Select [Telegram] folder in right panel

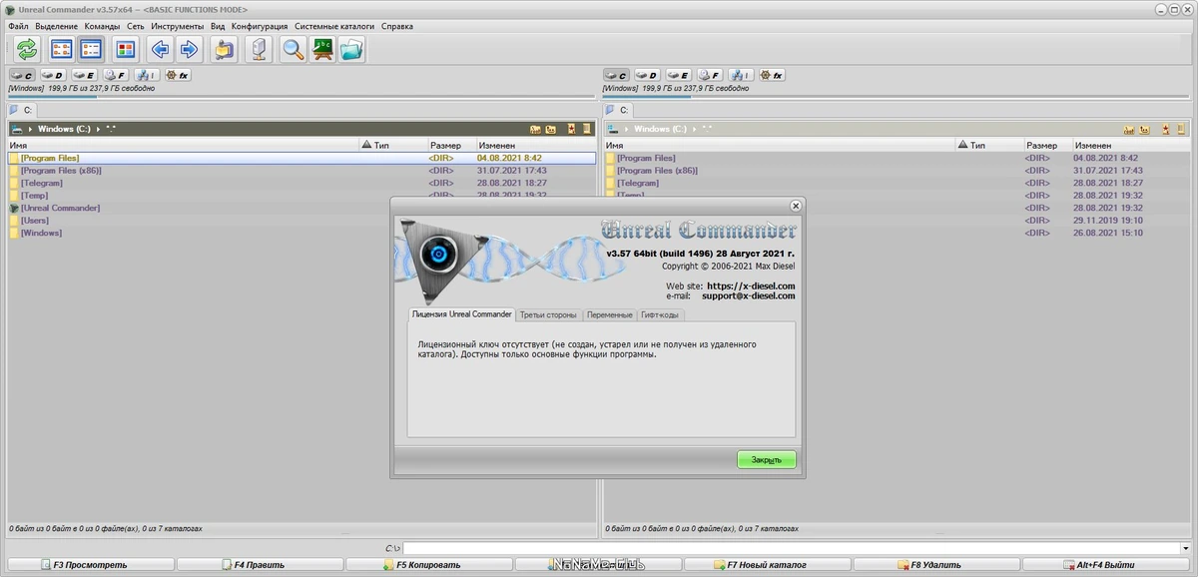pos(638,183)
